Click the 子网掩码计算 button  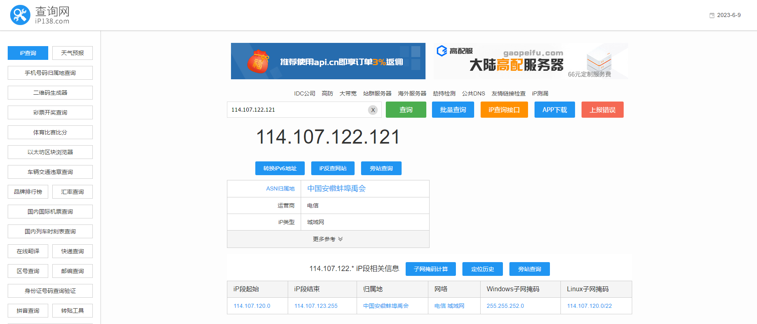[x=431, y=269]
